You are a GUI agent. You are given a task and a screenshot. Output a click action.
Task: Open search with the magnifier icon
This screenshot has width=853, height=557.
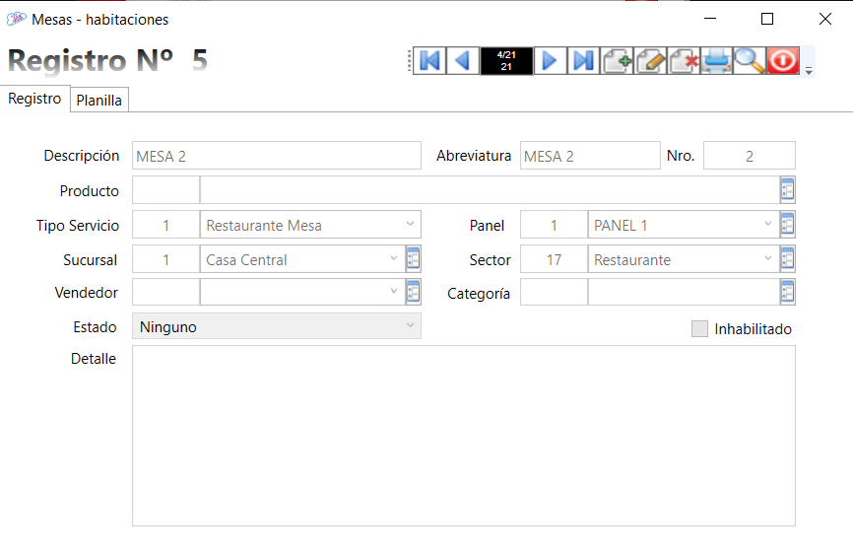750,61
